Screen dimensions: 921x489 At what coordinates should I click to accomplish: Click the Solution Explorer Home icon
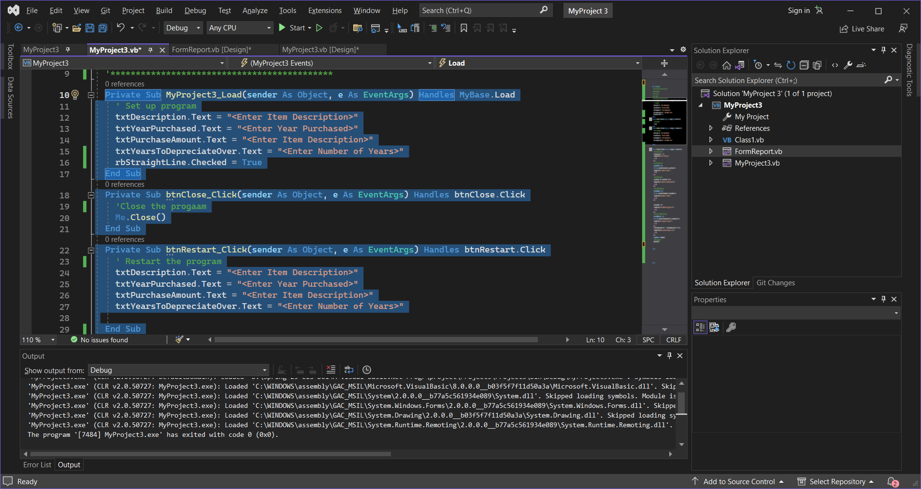pos(726,65)
